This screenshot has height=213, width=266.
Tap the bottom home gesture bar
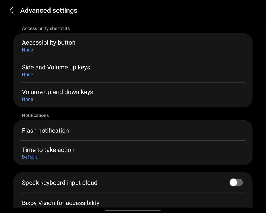(133, 210)
